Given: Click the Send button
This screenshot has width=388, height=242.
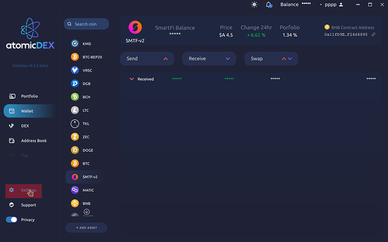Looking at the screenshot, I should point(147,58).
